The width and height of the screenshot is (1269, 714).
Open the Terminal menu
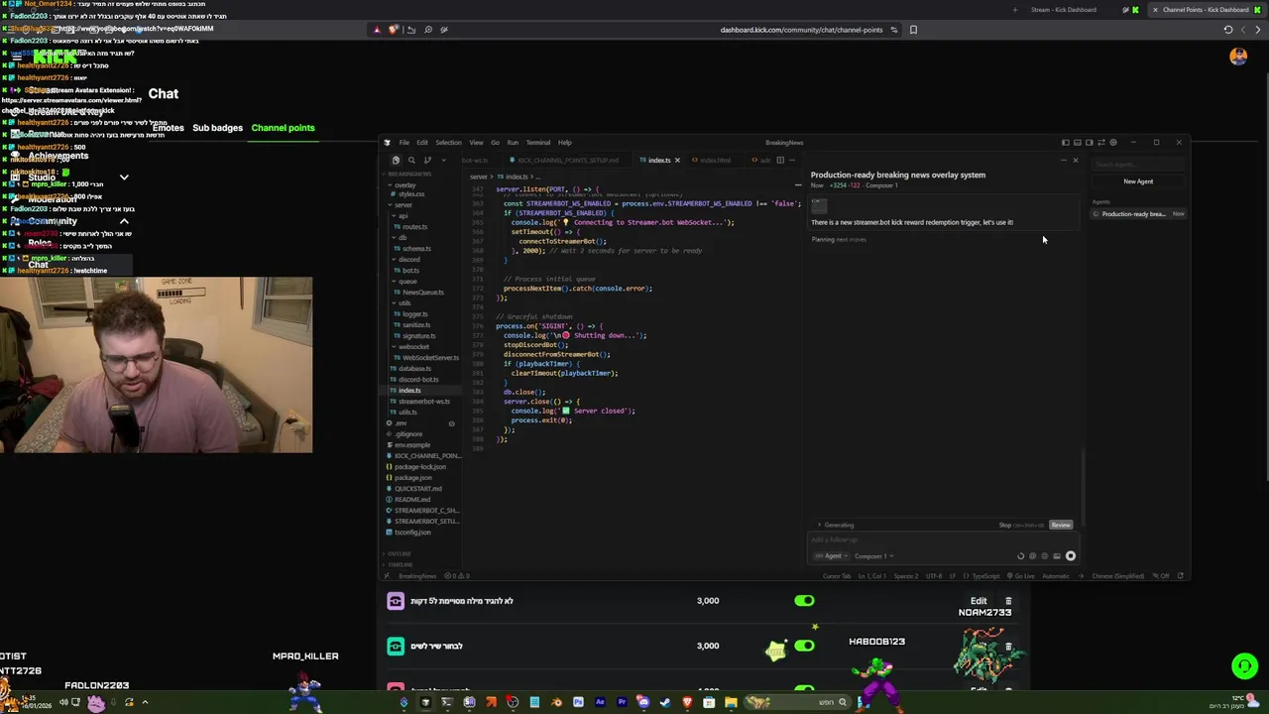click(x=538, y=142)
